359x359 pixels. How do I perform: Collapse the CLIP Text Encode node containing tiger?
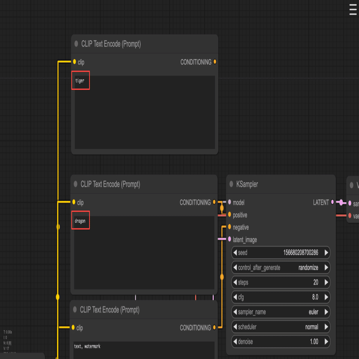click(x=76, y=44)
